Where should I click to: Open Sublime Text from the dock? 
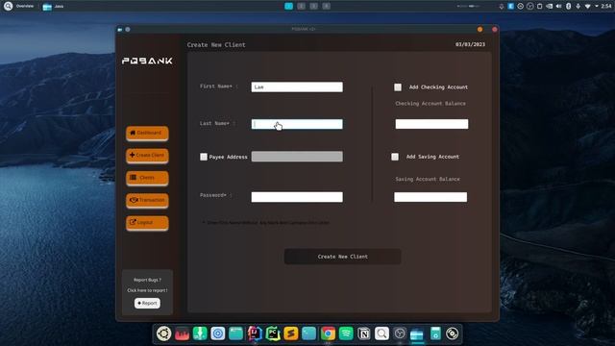click(x=291, y=334)
